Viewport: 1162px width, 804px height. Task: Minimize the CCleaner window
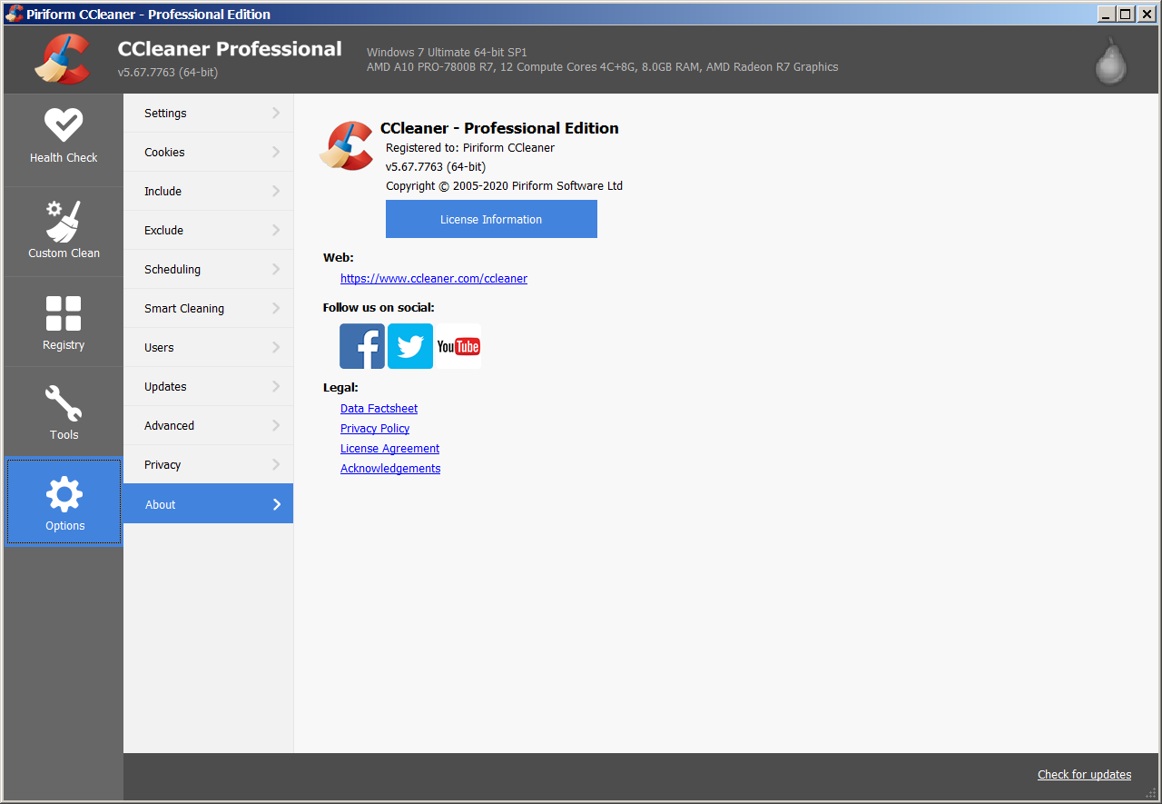1106,14
